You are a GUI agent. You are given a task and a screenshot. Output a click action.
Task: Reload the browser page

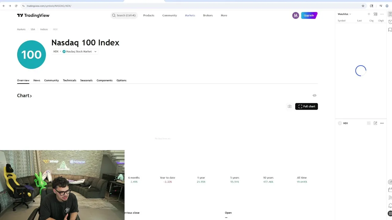click(16, 6)
